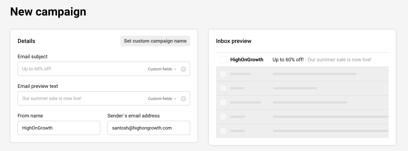This screenshot has width=408, height=151.
Task: Open emoji picker for Email preview text
Action: 183,99
